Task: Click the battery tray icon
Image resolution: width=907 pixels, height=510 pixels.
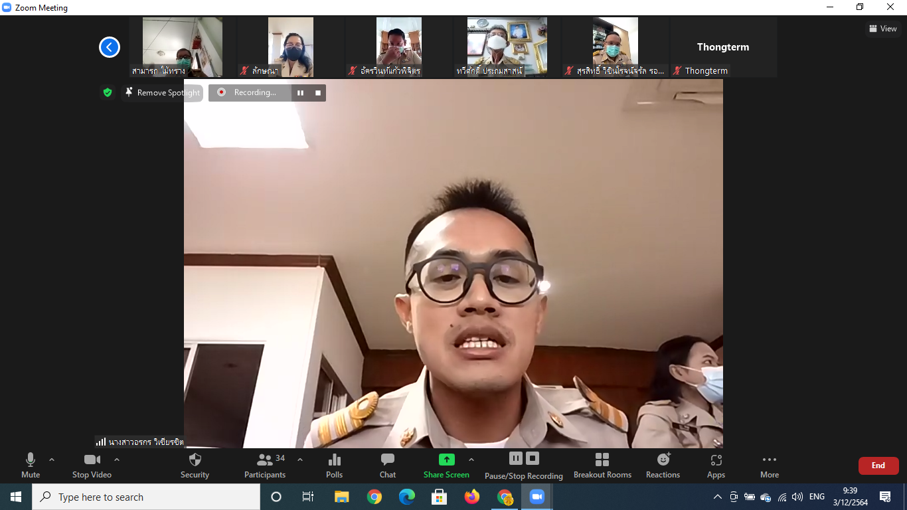Action: pyautogui.click(x=750, y=497)
